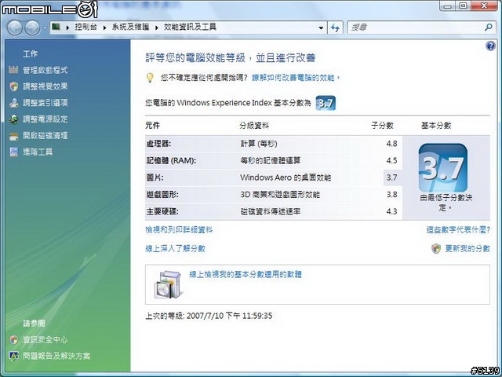Click into the 搜尋 search field
Screen dimensions: 502x377
click(x=415, y=27)
